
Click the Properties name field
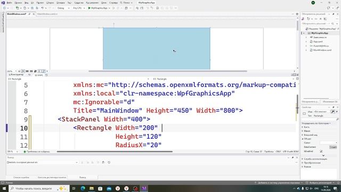321,111
